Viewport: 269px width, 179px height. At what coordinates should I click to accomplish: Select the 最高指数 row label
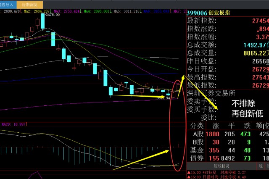pyautogui.click(x=202, y=77)
